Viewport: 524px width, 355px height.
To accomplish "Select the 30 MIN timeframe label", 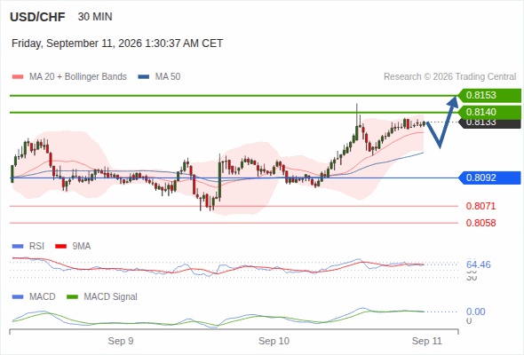I will tap(95, 17).
